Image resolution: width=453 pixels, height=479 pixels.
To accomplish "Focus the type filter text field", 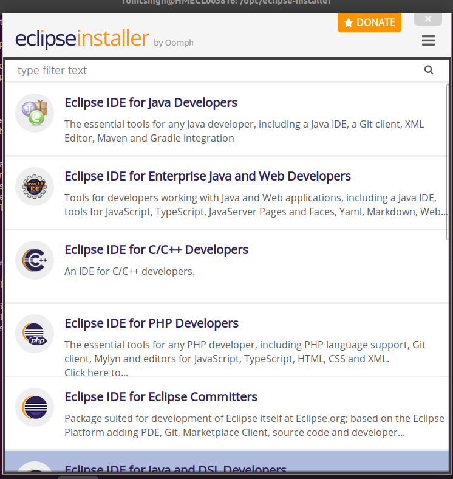I will (x=227, y=71).
